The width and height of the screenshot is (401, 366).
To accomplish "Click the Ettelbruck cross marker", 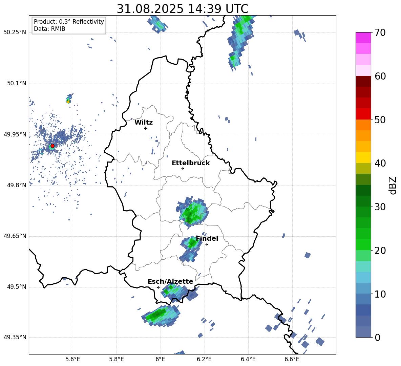I will pos(183,169).
